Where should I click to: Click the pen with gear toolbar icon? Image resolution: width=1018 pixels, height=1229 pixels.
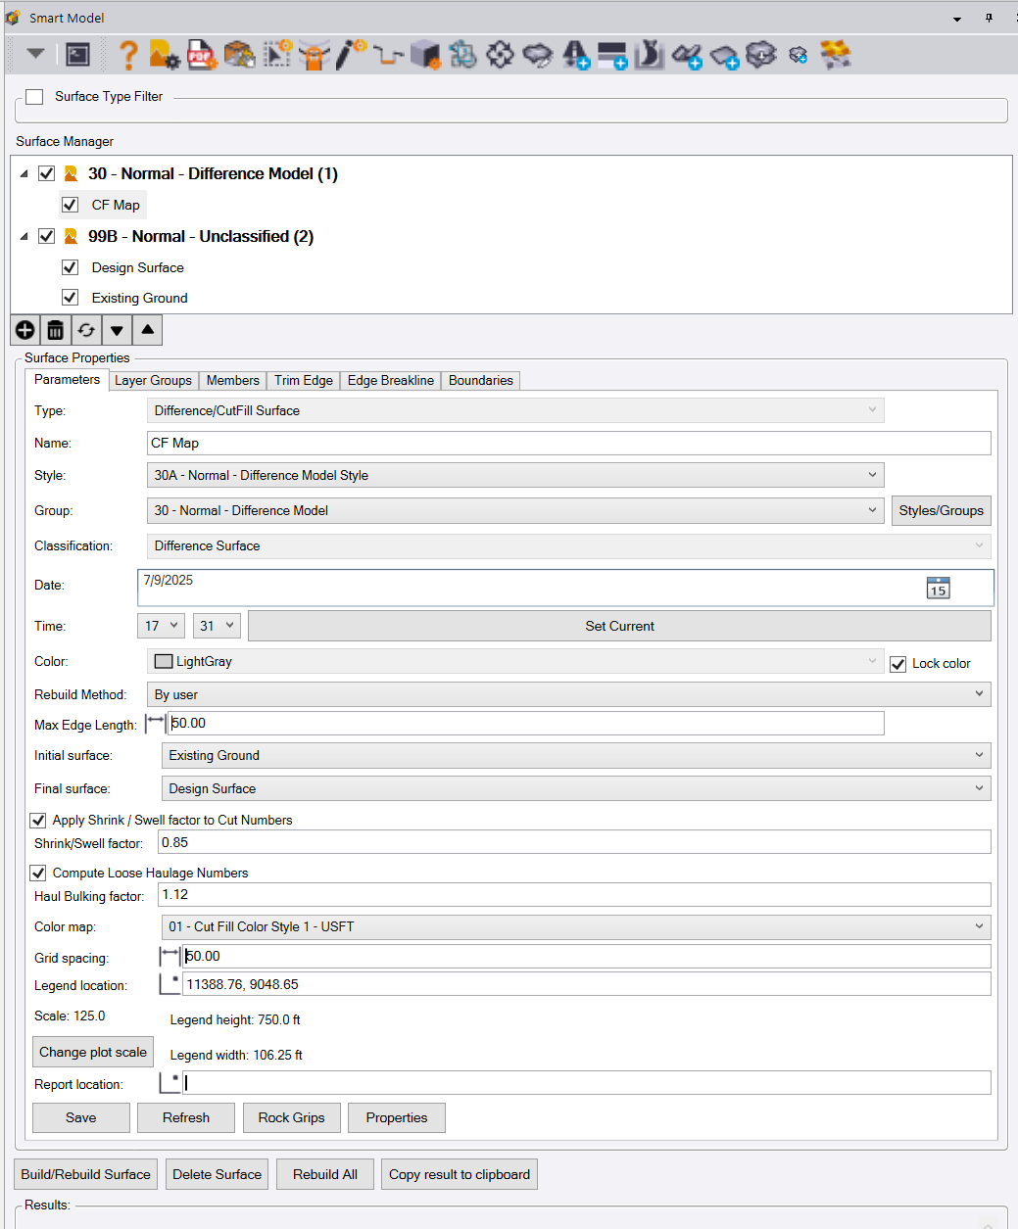351,55
